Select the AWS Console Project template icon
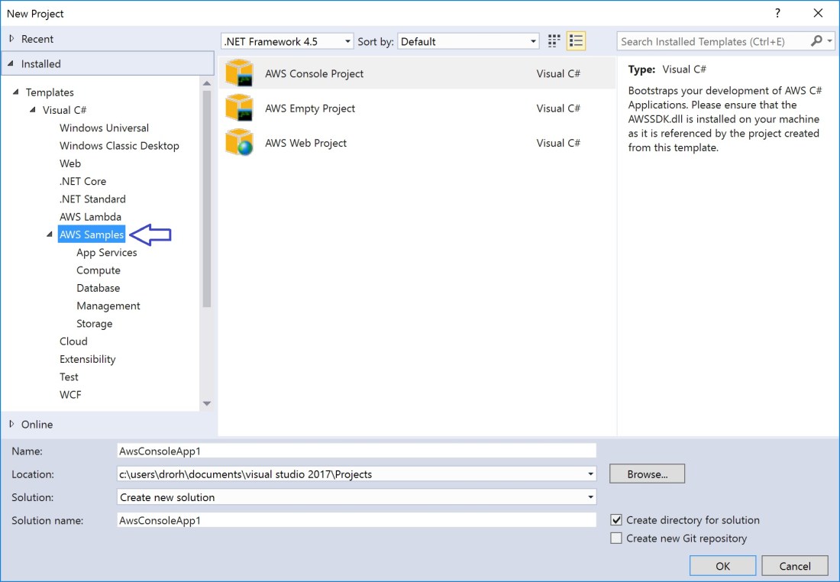This screenshot has width=840, height=582. (x=240, y=73)
